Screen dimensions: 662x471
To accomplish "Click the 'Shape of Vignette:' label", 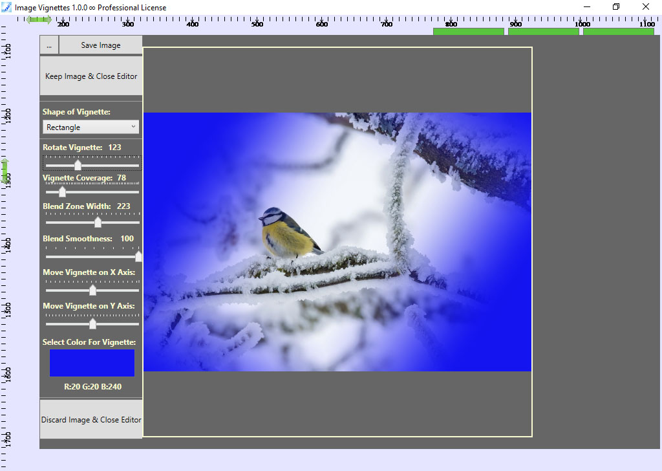I will [76, 112].
